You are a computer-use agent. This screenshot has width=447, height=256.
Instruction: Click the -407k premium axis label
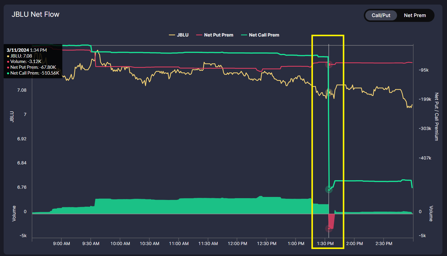click(425, 158)
